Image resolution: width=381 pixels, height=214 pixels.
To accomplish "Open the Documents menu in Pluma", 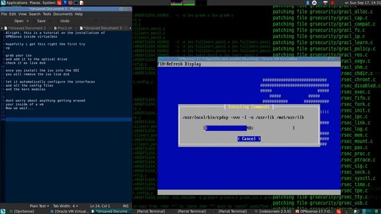I will point(63,14).
